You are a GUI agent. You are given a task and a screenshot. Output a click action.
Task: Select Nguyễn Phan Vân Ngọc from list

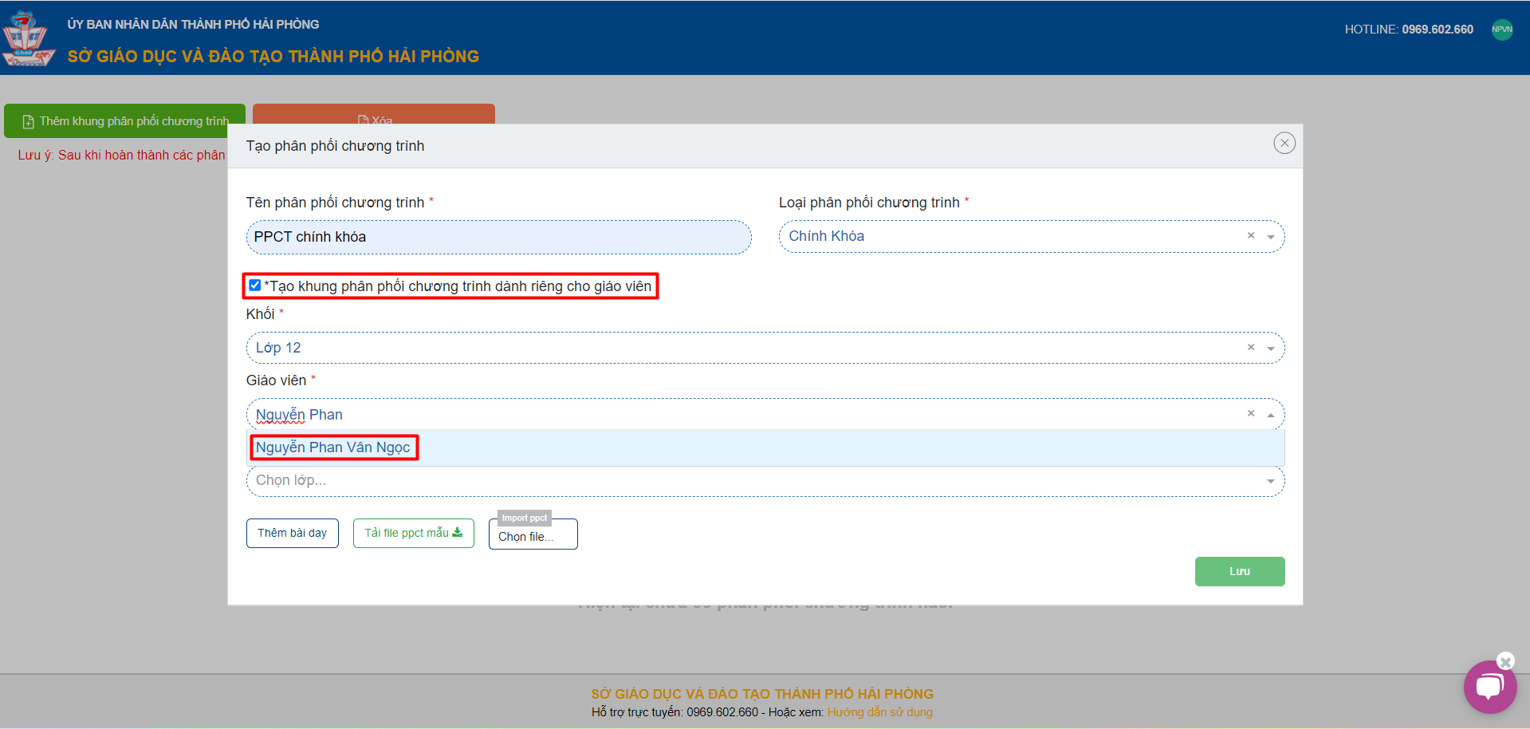333,447
